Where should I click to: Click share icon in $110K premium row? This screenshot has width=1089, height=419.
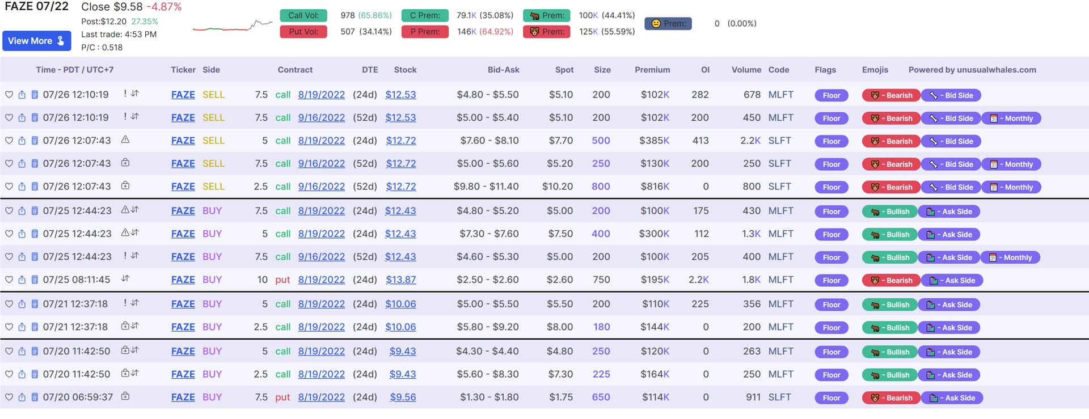[22, 304]
